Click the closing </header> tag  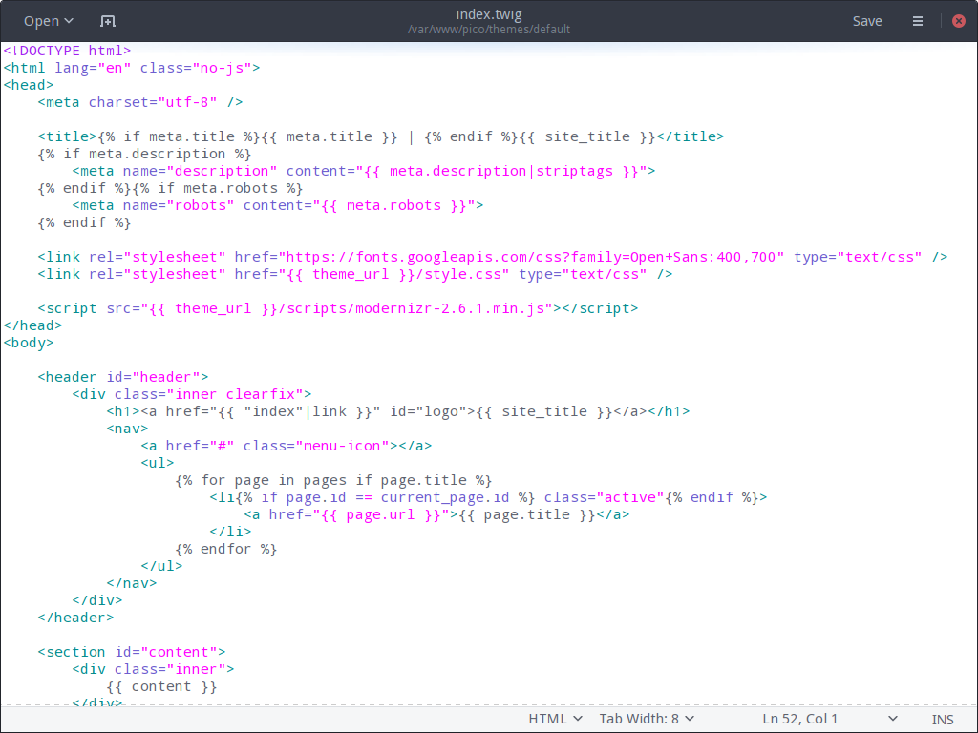[x=75, y=618]
